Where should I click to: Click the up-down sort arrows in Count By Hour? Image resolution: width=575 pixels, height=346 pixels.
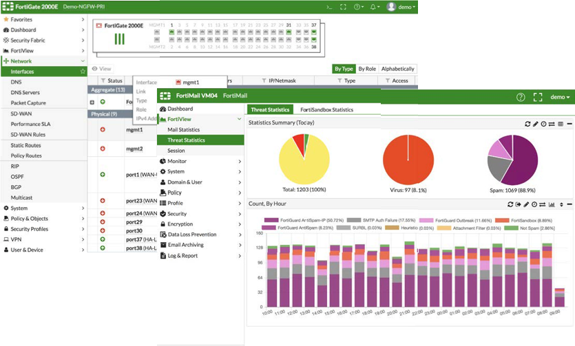561,204
